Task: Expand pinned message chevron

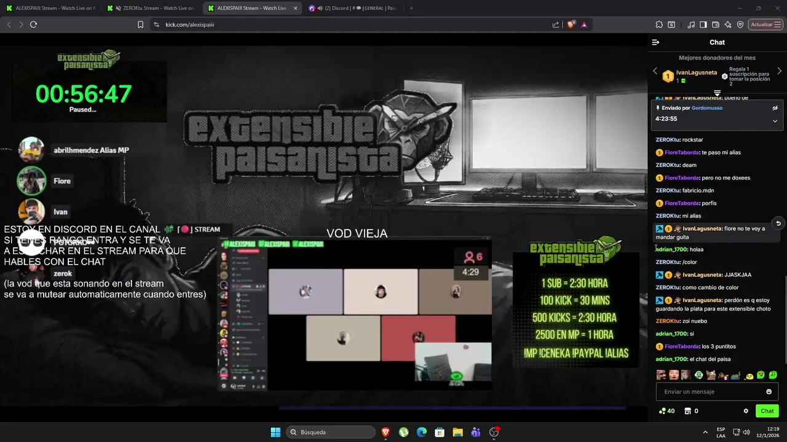Action: pos(775,121)
